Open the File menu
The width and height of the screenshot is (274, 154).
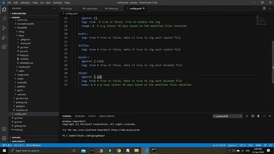pyautogui.click(x=9, y=3)
